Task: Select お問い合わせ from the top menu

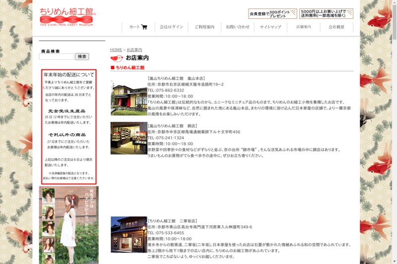Action: (x=237, y=27)
